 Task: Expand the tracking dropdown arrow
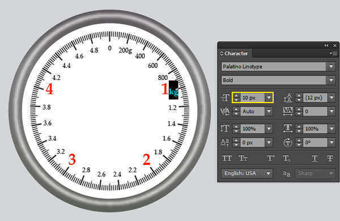click(x=331, y=112)
